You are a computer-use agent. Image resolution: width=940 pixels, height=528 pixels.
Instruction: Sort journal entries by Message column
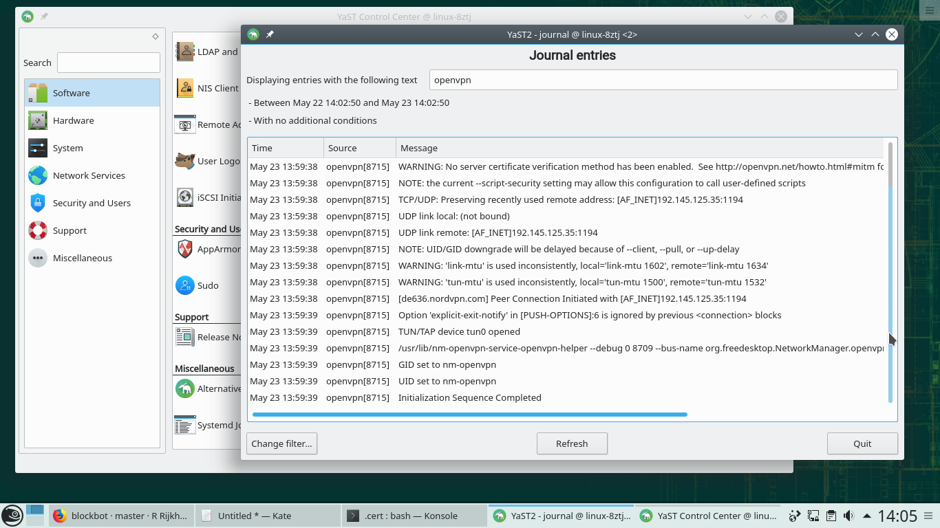coord(640,148)
